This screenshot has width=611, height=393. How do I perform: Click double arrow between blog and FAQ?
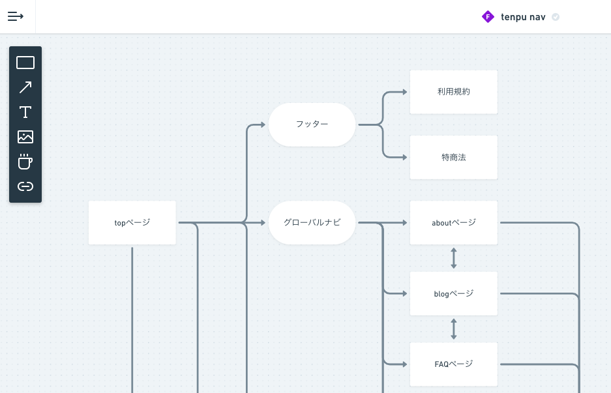pos(454,329)
